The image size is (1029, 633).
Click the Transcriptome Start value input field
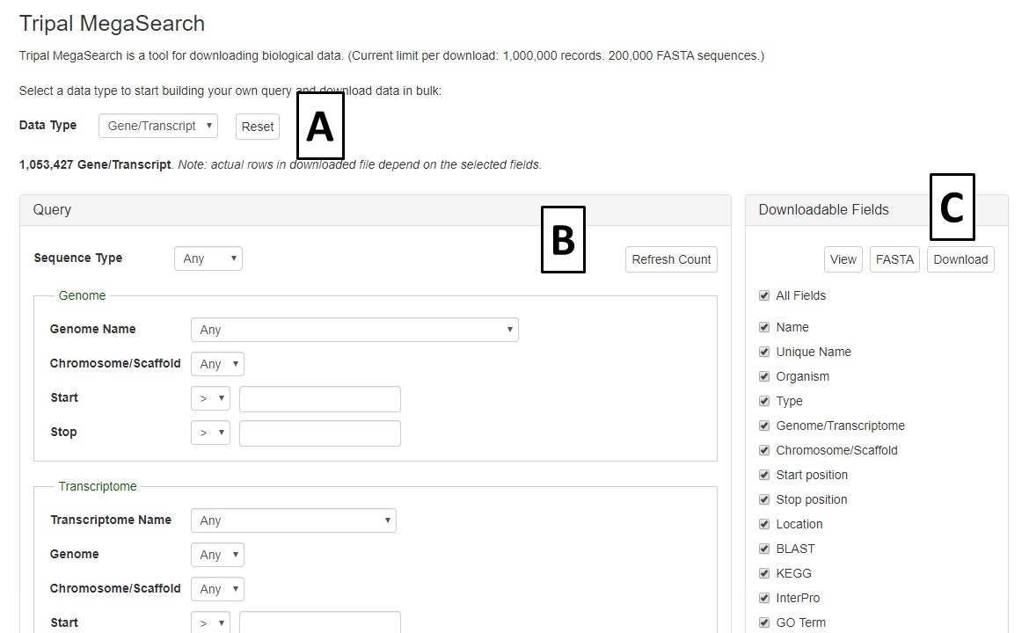[x=319, y=622]
